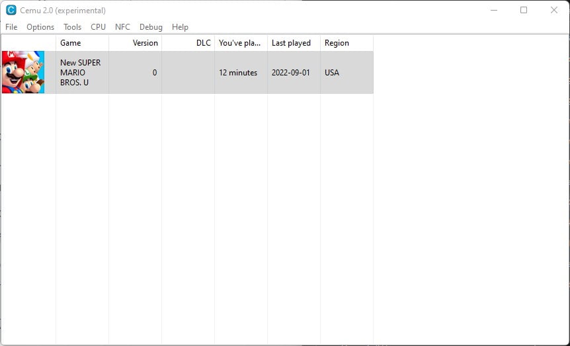Open the NFC menu
Screen dimensions: 570x346
tap(122, 27)
